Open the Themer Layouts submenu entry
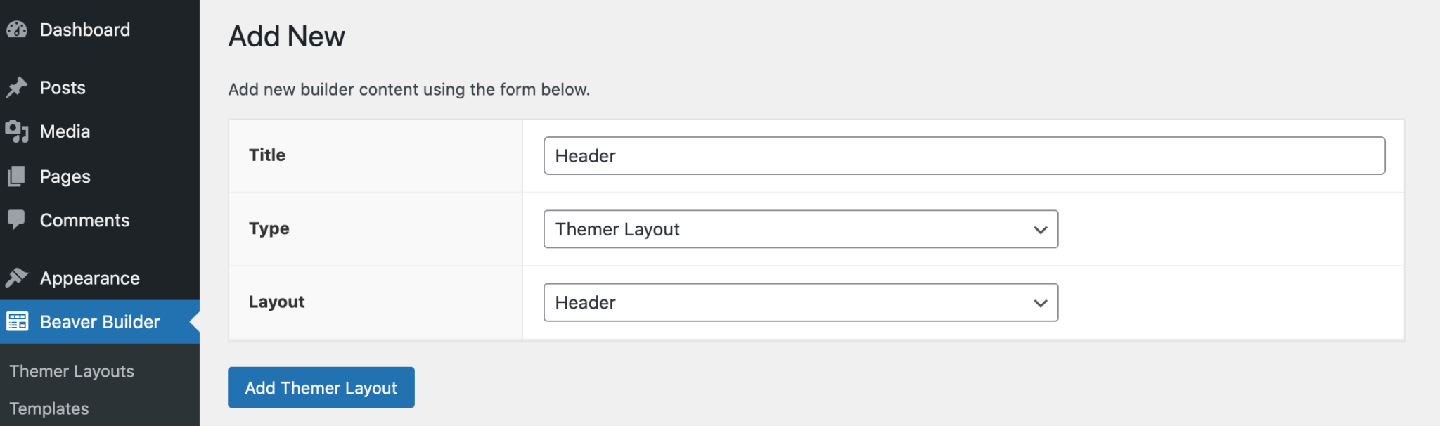This screenshot has width=1440, height=426. (x=71, y=370)
